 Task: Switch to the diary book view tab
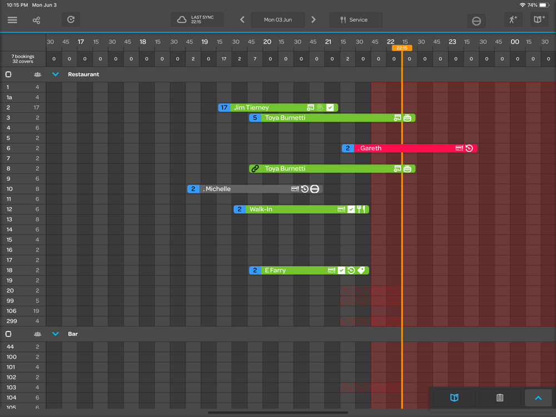(x=454, y=398)
